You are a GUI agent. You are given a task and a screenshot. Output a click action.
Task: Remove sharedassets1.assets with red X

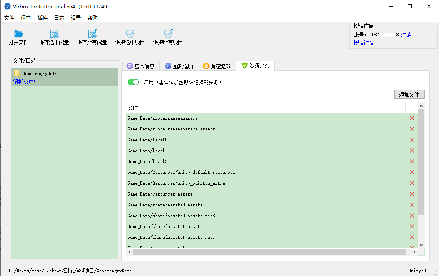[412, 226]
